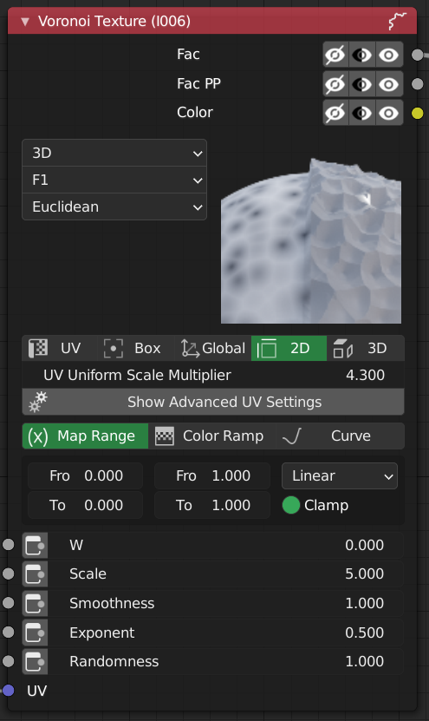Image resolution: width=429 pixels, height=721 pixels.
Task: Click the blue UV input socket
Action: [x=9, y=691]
